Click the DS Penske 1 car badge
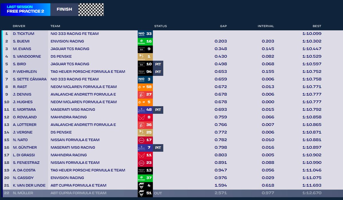 pyautogui.click(x=145, y=56)
